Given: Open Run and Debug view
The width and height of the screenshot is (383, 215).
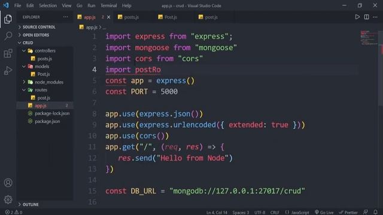Looking at the screenshot, I should 8,70.
